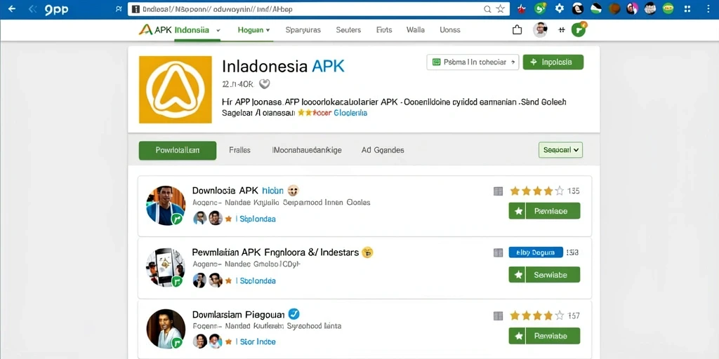
Task: Open the Stor Indoe link
Action: (258, 342)
